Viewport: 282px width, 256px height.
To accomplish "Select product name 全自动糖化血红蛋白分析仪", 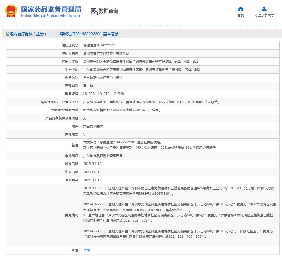I will pos(103,78).
